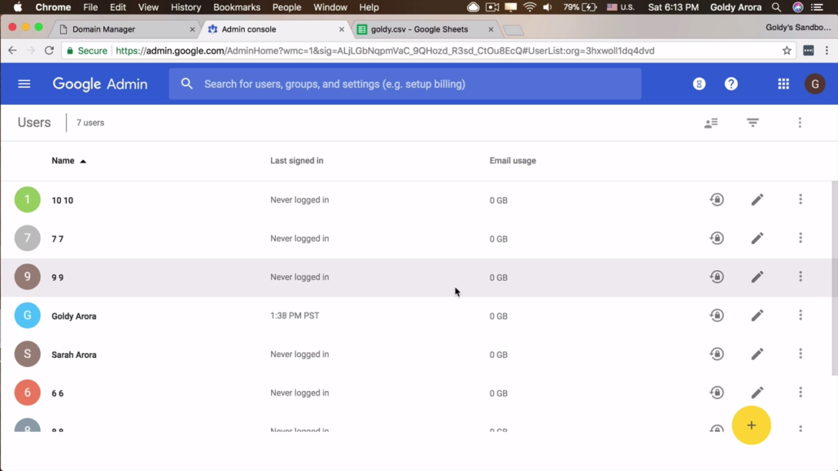Reset password for user 6 6

(717, 392)
